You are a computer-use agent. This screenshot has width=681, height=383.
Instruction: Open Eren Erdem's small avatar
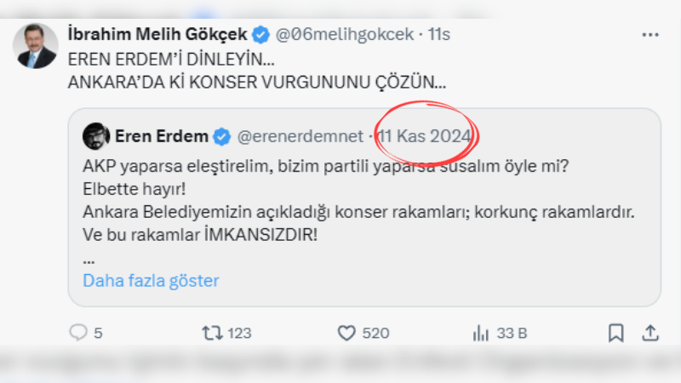[x=95, y=134]
